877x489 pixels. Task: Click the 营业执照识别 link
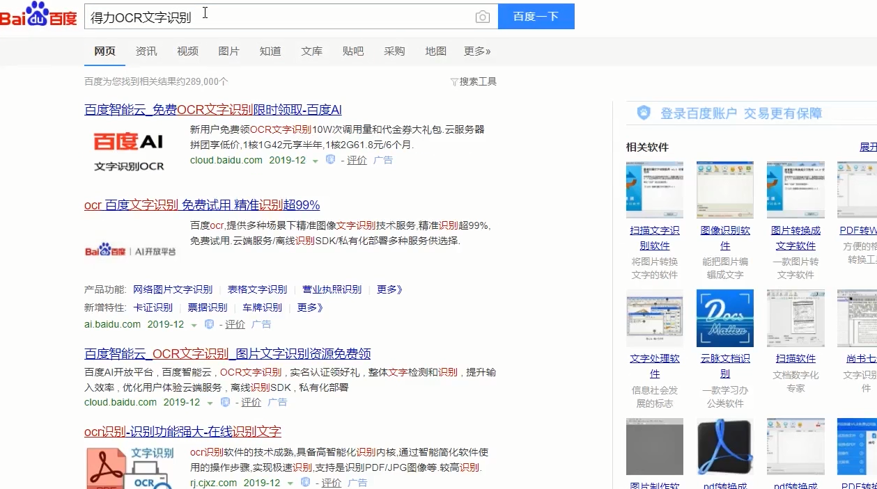(332, 289)
